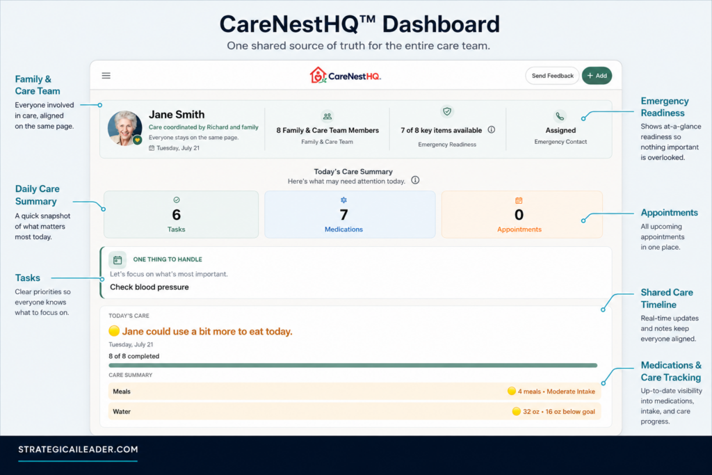
Task: Open the 0 Appointments card
Action: click(521, 214)
